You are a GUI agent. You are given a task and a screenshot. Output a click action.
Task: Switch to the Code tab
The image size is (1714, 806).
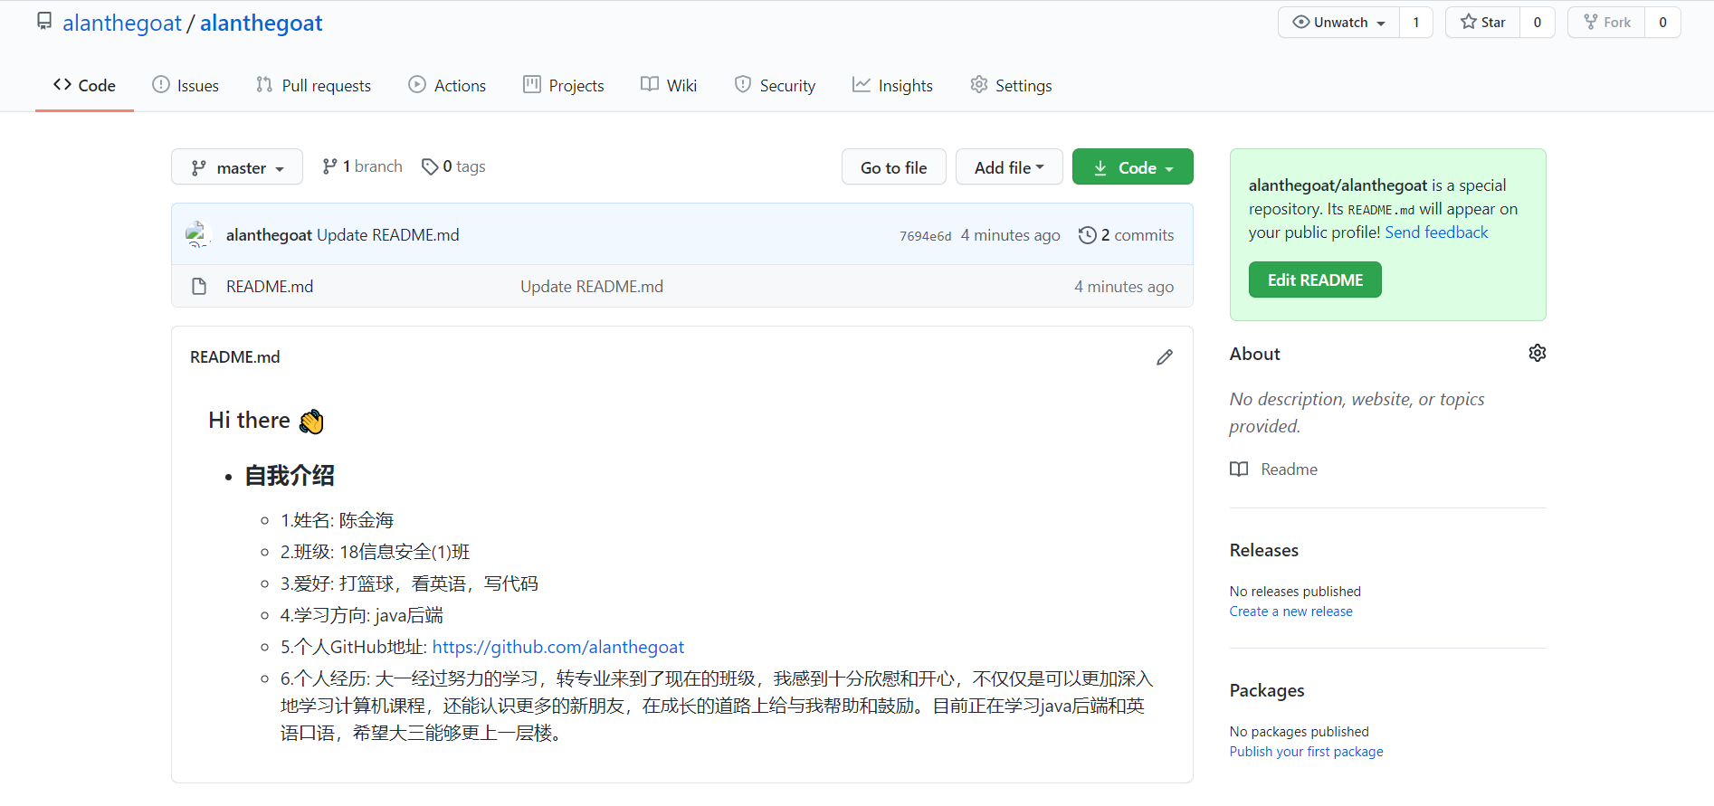(84, 85)
